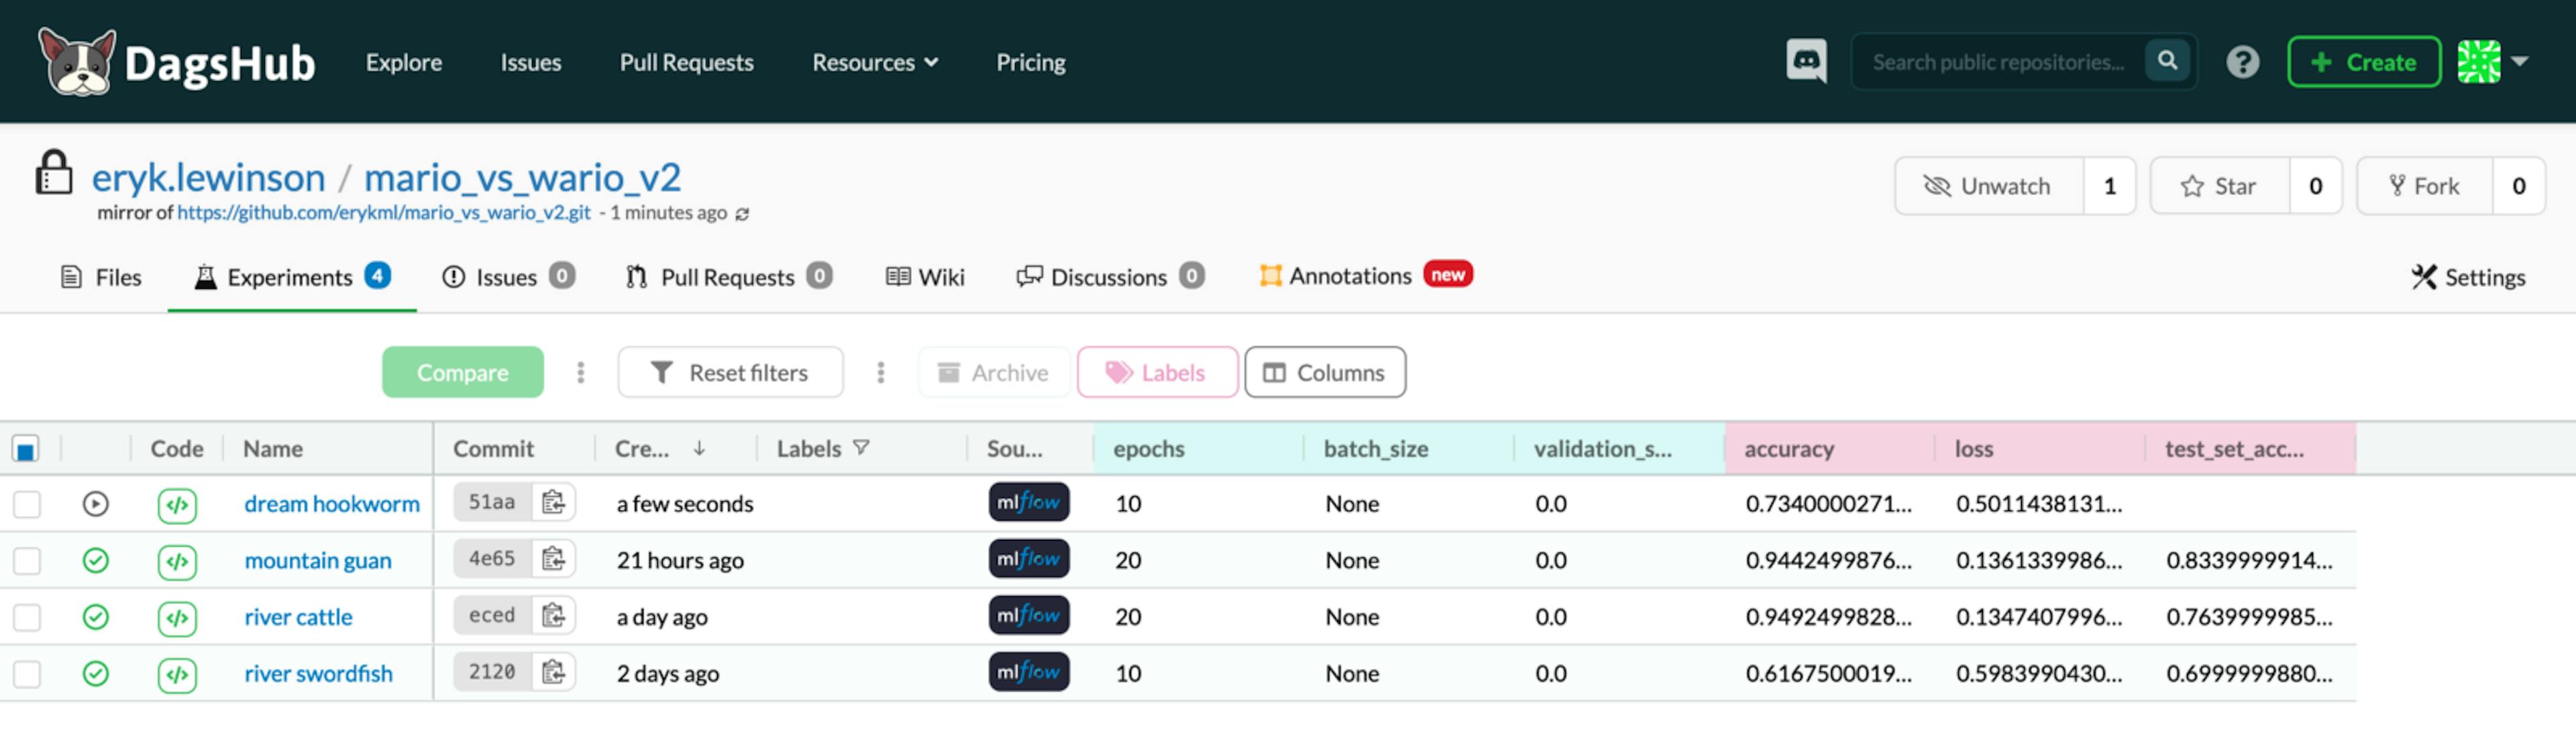This screenshot has width=2576, height=729.
Task: Click the epochs column header
Action: coord(1198,449)
